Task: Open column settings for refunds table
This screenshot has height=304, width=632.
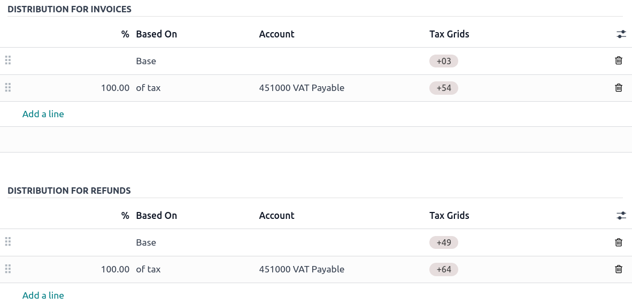Action: 621,216
